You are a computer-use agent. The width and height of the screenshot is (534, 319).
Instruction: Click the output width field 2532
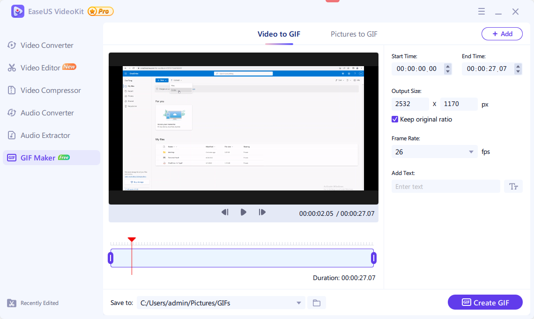point(410,104)
